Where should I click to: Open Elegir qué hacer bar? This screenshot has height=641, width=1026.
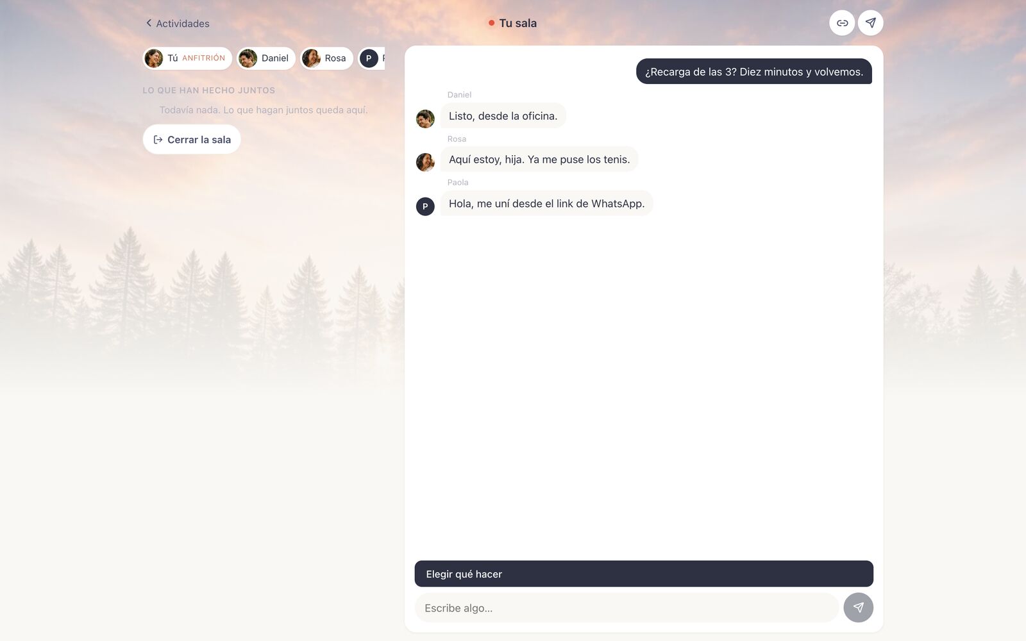[x=644, y=574]
